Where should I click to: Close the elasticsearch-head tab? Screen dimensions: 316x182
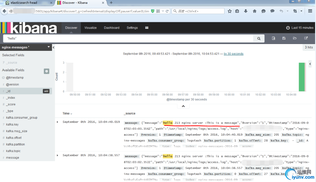51,3
